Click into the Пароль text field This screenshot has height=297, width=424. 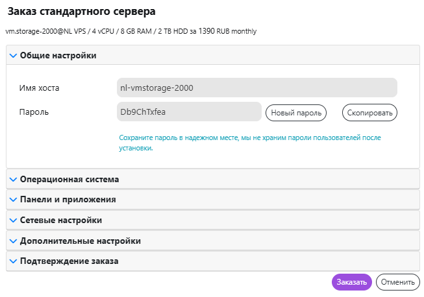(x=188, y=112)
